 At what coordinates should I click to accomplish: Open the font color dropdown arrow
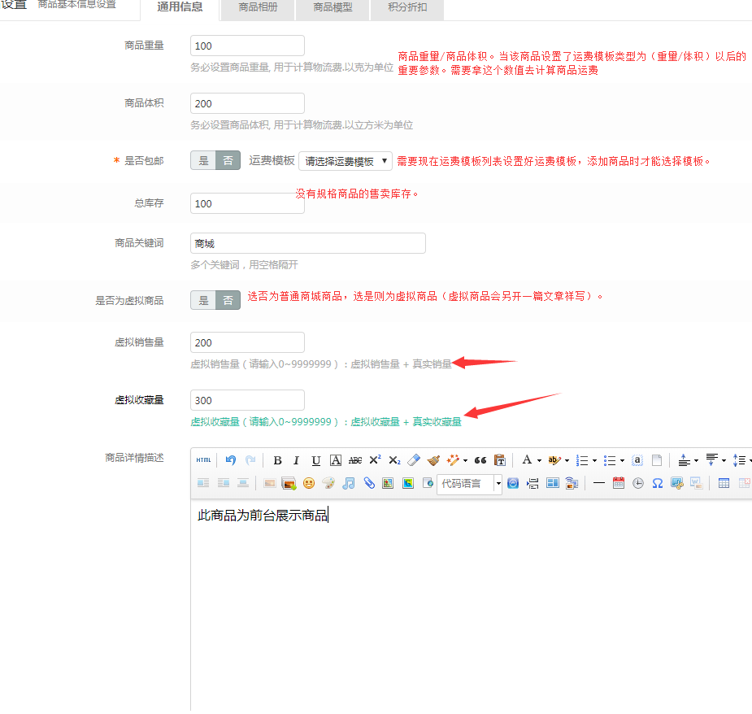(539, 460)
